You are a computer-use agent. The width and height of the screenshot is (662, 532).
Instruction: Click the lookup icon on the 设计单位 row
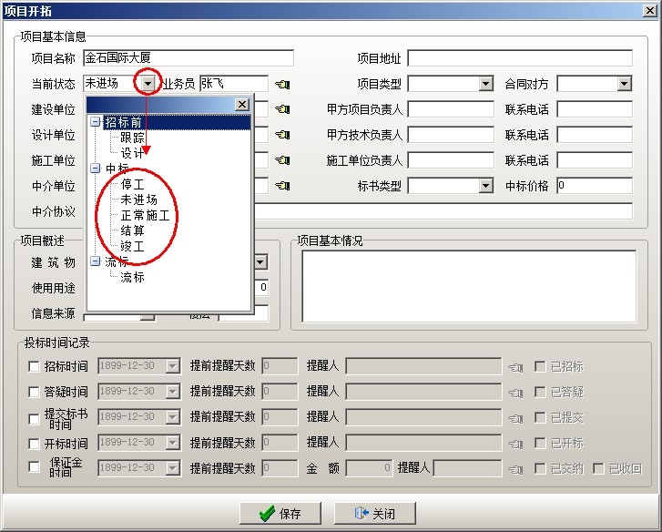click(x=282, y=136)
